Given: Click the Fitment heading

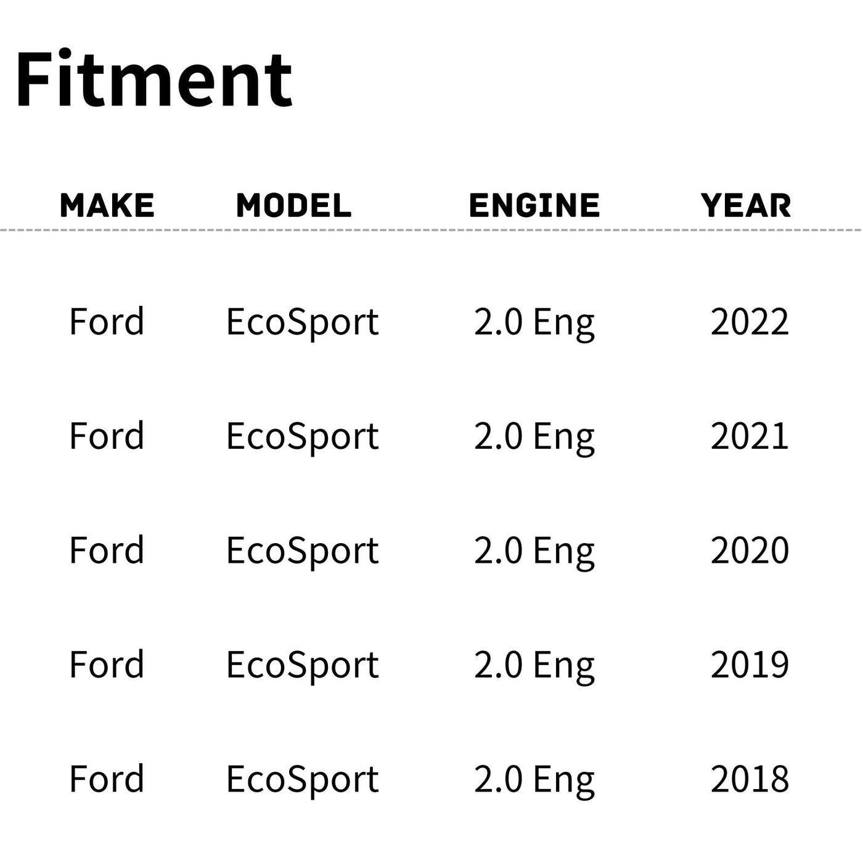Looking at the screenshot, I should [153, 80].
